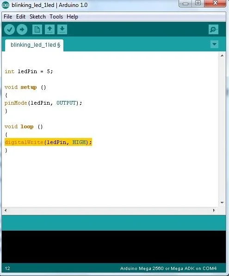229x276 pixels.
Task: Open the Edit menu
Action: (x=21, y=17)
